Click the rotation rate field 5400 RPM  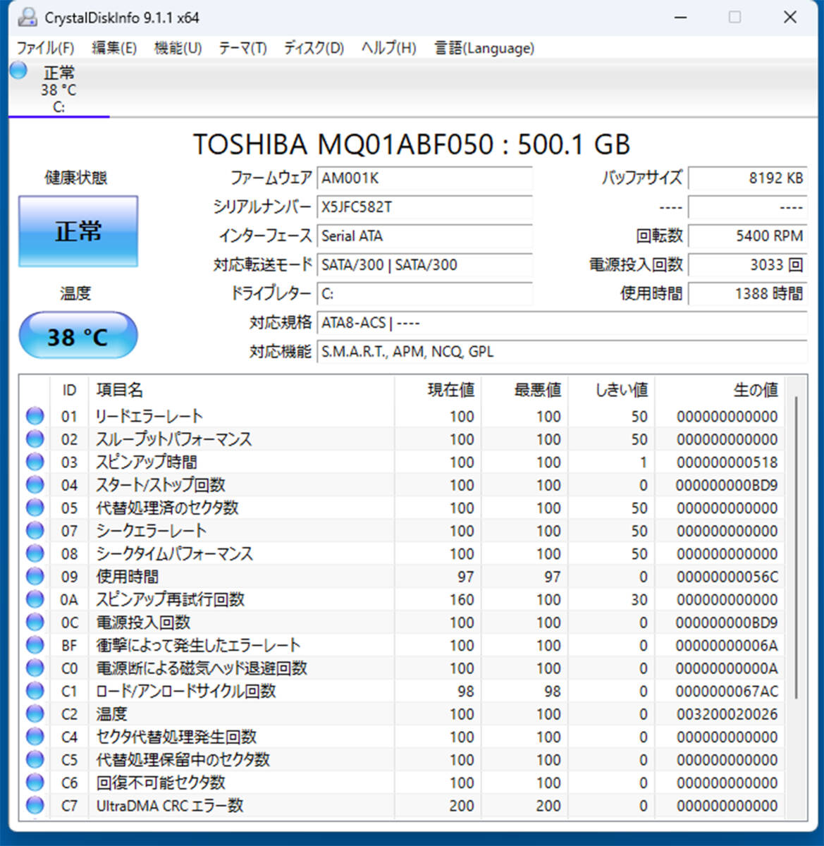(747, 236)
